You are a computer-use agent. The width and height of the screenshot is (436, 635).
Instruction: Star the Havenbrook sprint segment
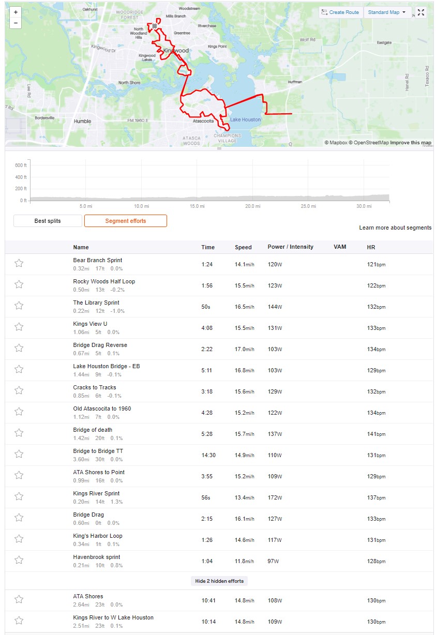click(19, 561)
